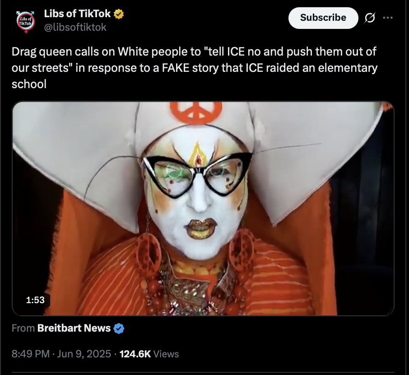This screenshot has width=409, height=375.
Task: Click the word FAKE in the post text
Action: [176, 68]
